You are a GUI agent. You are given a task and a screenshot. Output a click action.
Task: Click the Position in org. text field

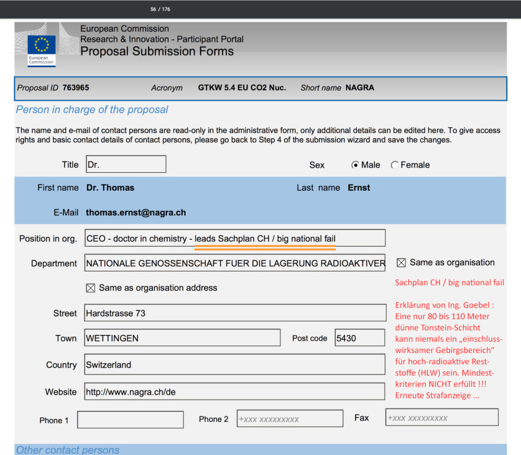coord(234,239)
